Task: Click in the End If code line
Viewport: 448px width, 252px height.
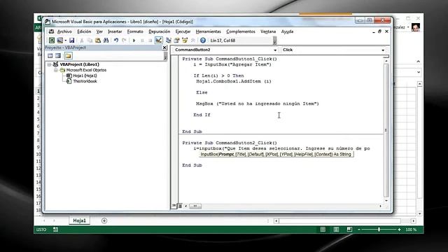Action: point(202,115)
